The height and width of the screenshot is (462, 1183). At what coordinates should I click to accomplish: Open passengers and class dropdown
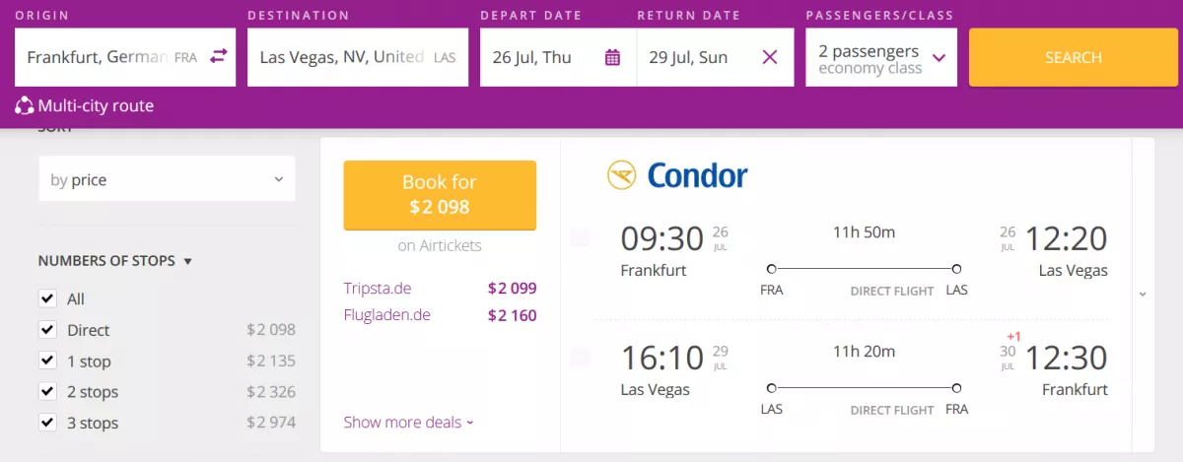point(881,57)
